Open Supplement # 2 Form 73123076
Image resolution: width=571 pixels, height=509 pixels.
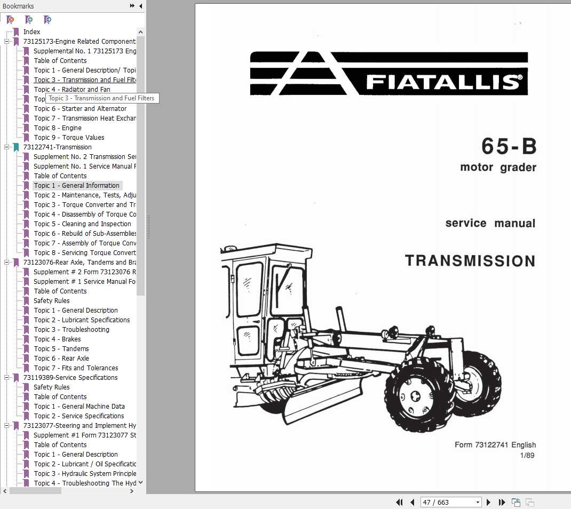pos(85,272)
